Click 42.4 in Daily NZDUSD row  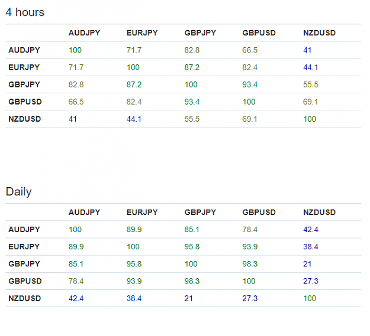(76, 298)
